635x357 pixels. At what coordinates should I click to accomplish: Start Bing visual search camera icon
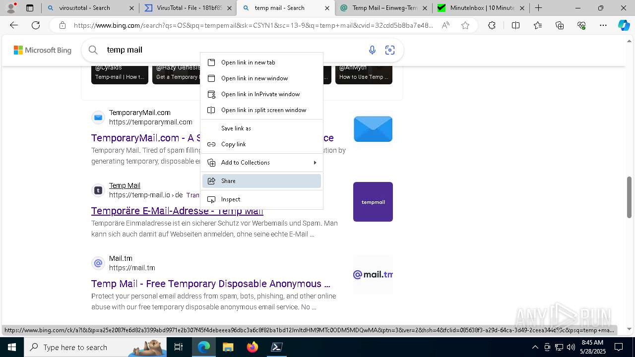click(390, 50)
